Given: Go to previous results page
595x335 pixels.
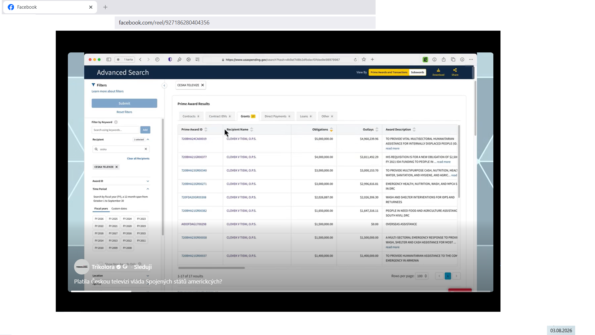Looking at the screenshot, I should point(439,276).
